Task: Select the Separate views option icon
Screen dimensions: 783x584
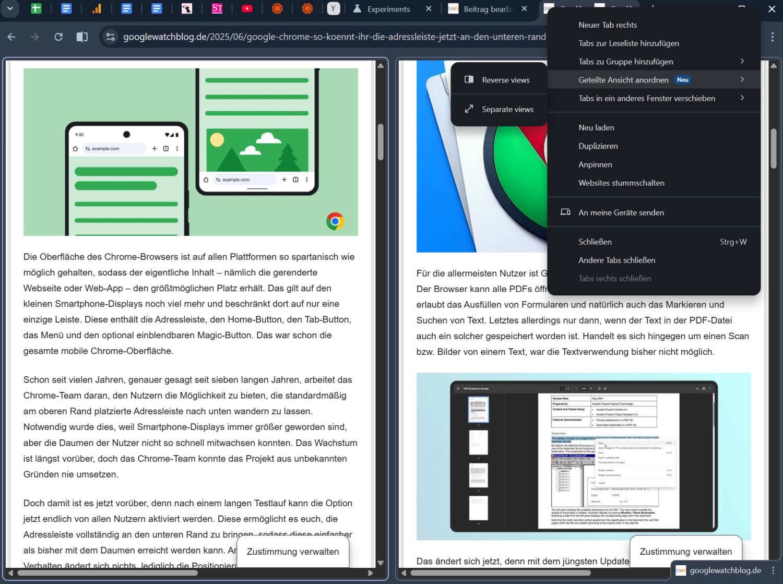Action: (x=469, y=109)
